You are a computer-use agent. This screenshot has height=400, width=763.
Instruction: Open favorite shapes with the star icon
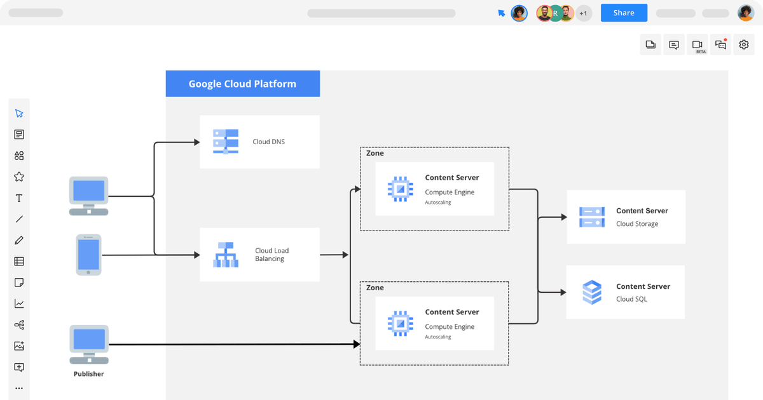click(x=19, y=177)
